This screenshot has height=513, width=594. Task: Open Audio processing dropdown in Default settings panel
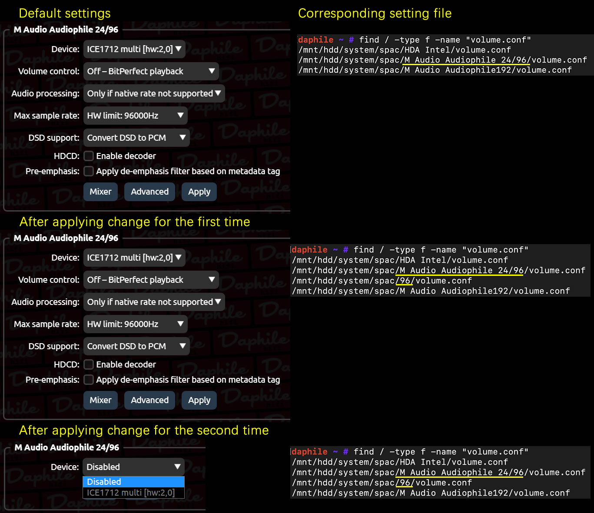pos(154,93)
